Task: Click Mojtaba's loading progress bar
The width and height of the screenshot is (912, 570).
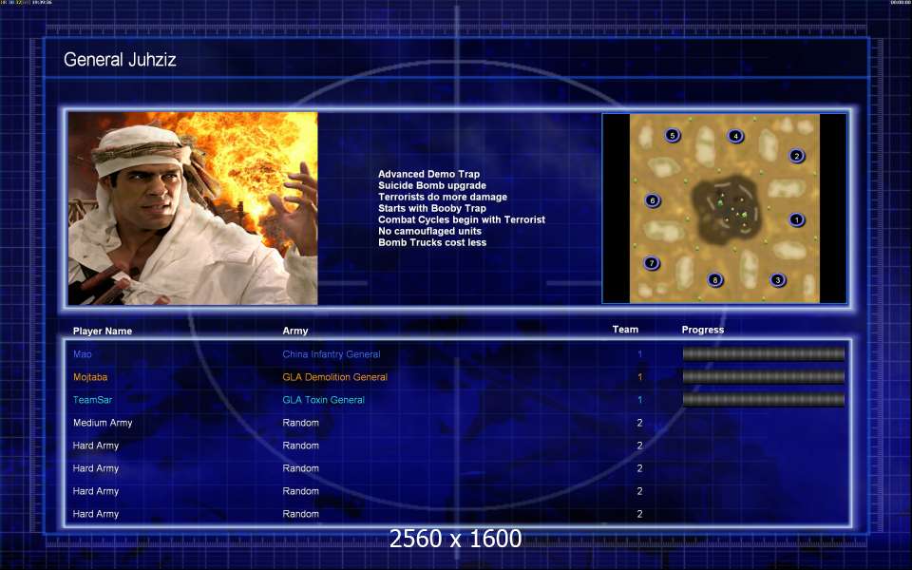Action: click(763, 376)
